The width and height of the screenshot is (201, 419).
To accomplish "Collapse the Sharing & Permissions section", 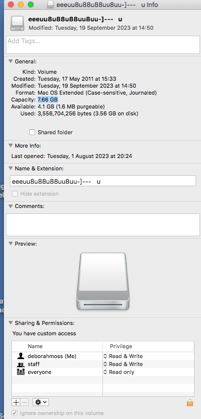I will 11,323.
